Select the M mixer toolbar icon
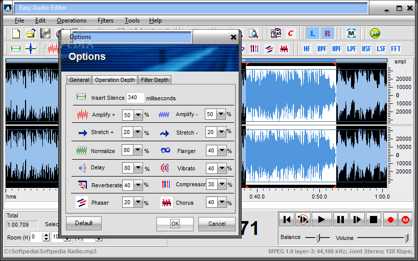The width and height of the screenshot is (418, 261). [x=351, y=33]
